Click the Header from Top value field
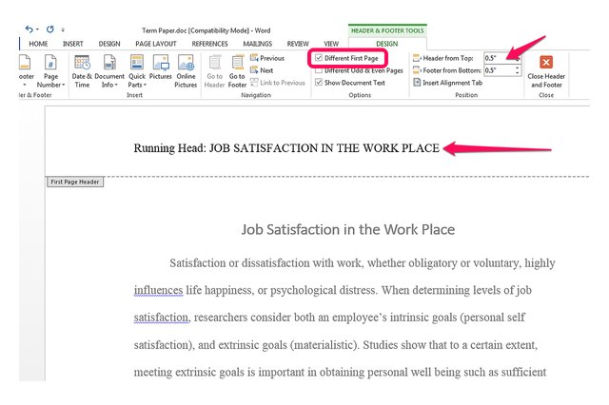Image resolution: width=609 pixels, height=405 pixels. (x=499, y=58)
